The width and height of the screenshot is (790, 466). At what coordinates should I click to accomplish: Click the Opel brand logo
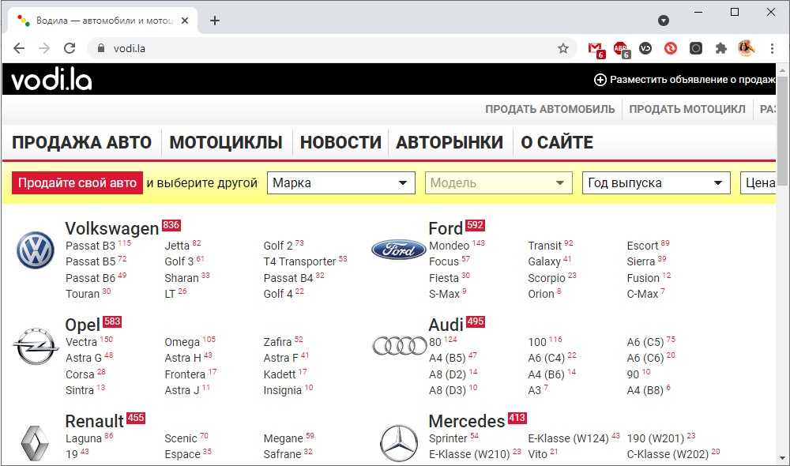(x=36, y=347)
